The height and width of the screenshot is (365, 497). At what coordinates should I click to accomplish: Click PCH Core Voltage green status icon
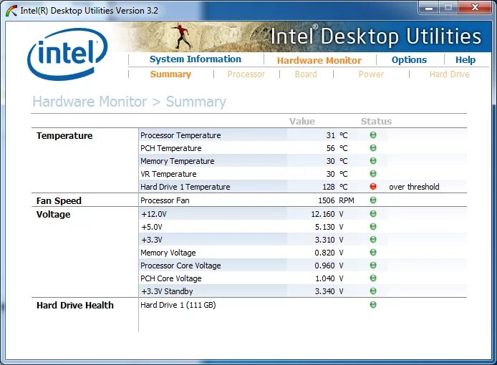(373, 278)
